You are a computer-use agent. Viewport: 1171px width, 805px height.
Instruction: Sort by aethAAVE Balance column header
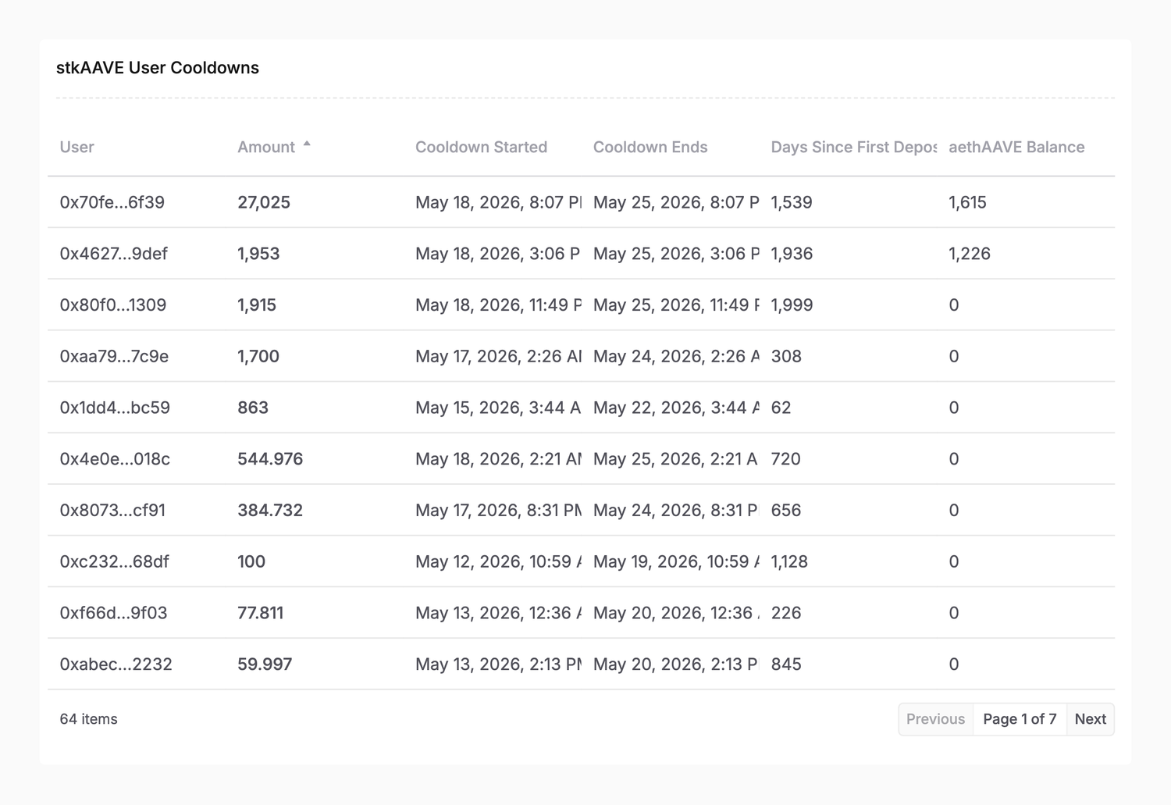point(1016,147)
